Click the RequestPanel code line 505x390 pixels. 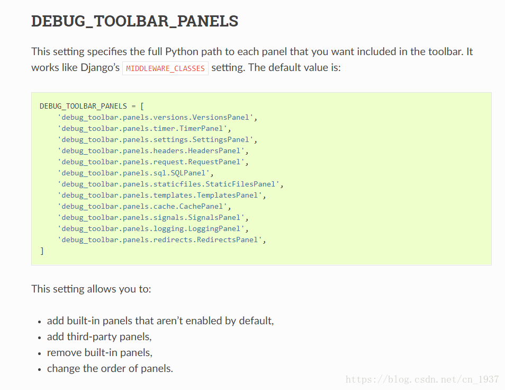pos(153,162)
